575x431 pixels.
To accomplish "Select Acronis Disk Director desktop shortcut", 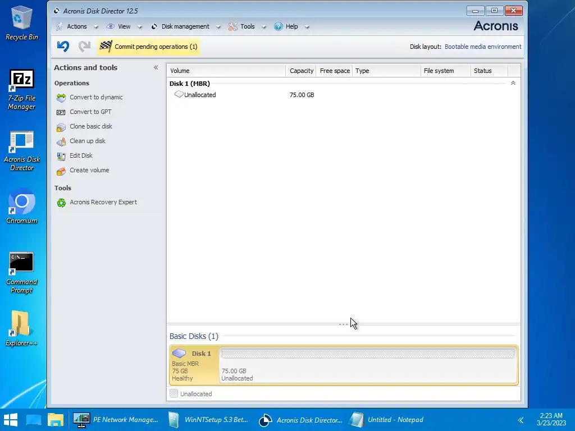I will (22, 150).
